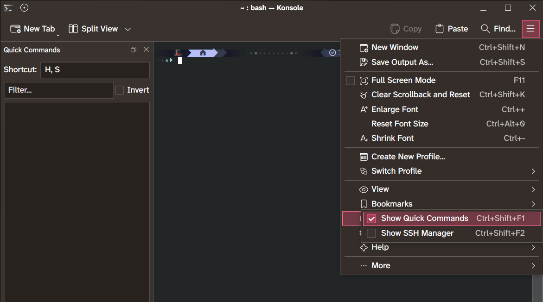Click the Copy button label
The width and height of the screenshot is (543, 302).
click(412, 29)
